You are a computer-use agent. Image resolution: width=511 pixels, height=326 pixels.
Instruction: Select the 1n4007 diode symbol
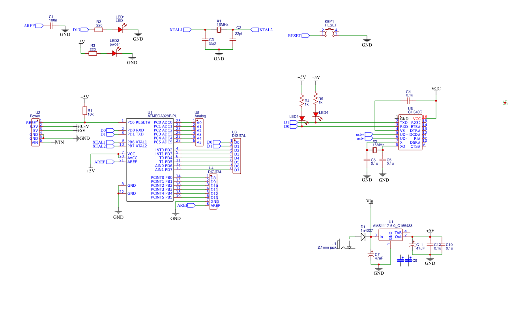tap(363, 236)
